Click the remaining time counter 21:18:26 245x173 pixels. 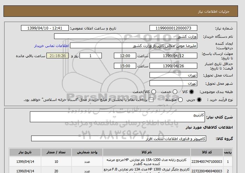tap(58, 56)
